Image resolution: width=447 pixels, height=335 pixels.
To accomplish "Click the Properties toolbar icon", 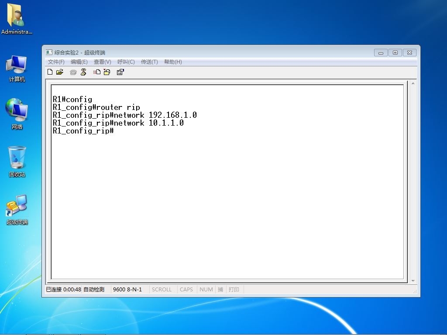I will click(x=120, y=72).
